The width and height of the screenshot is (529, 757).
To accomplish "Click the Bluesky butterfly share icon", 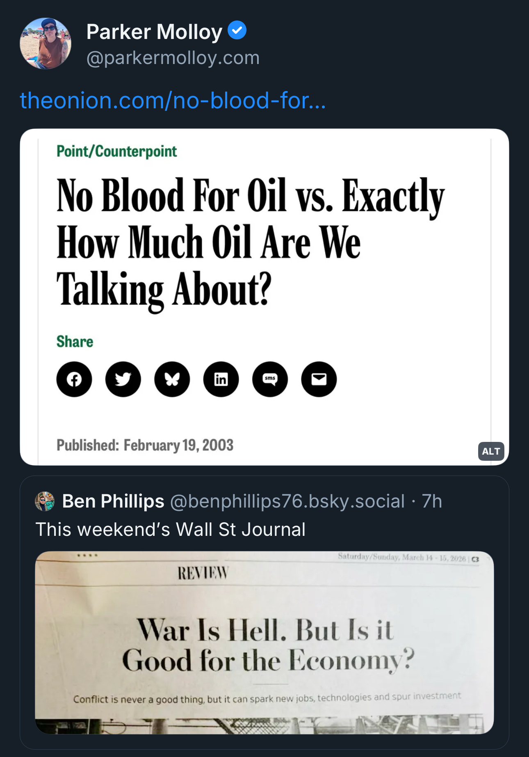I will point(172,379).
